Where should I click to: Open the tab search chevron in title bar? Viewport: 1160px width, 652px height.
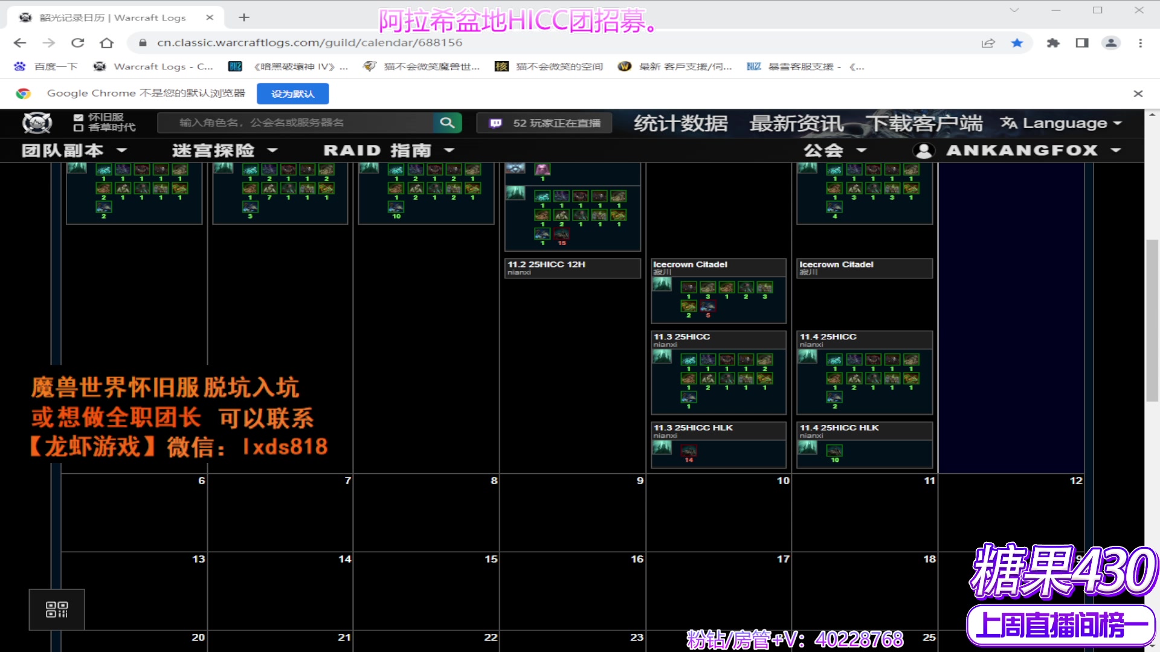(1014, 10)
